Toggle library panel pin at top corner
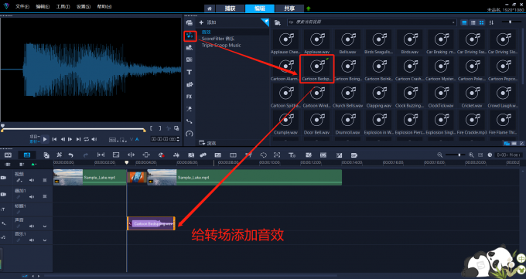Screen dimensions: 526x279 265,22
